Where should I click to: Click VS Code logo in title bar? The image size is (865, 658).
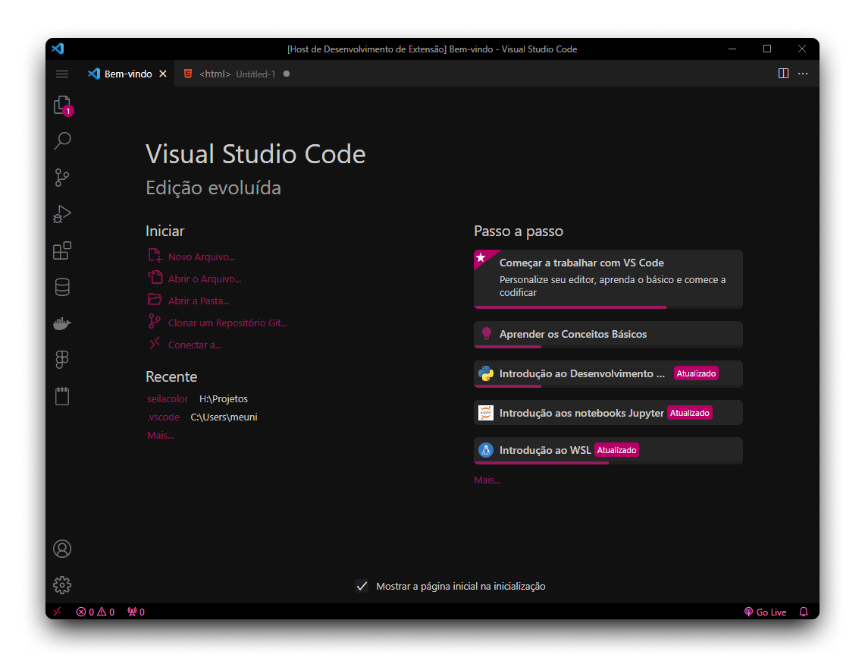click(x=58, y=49)
